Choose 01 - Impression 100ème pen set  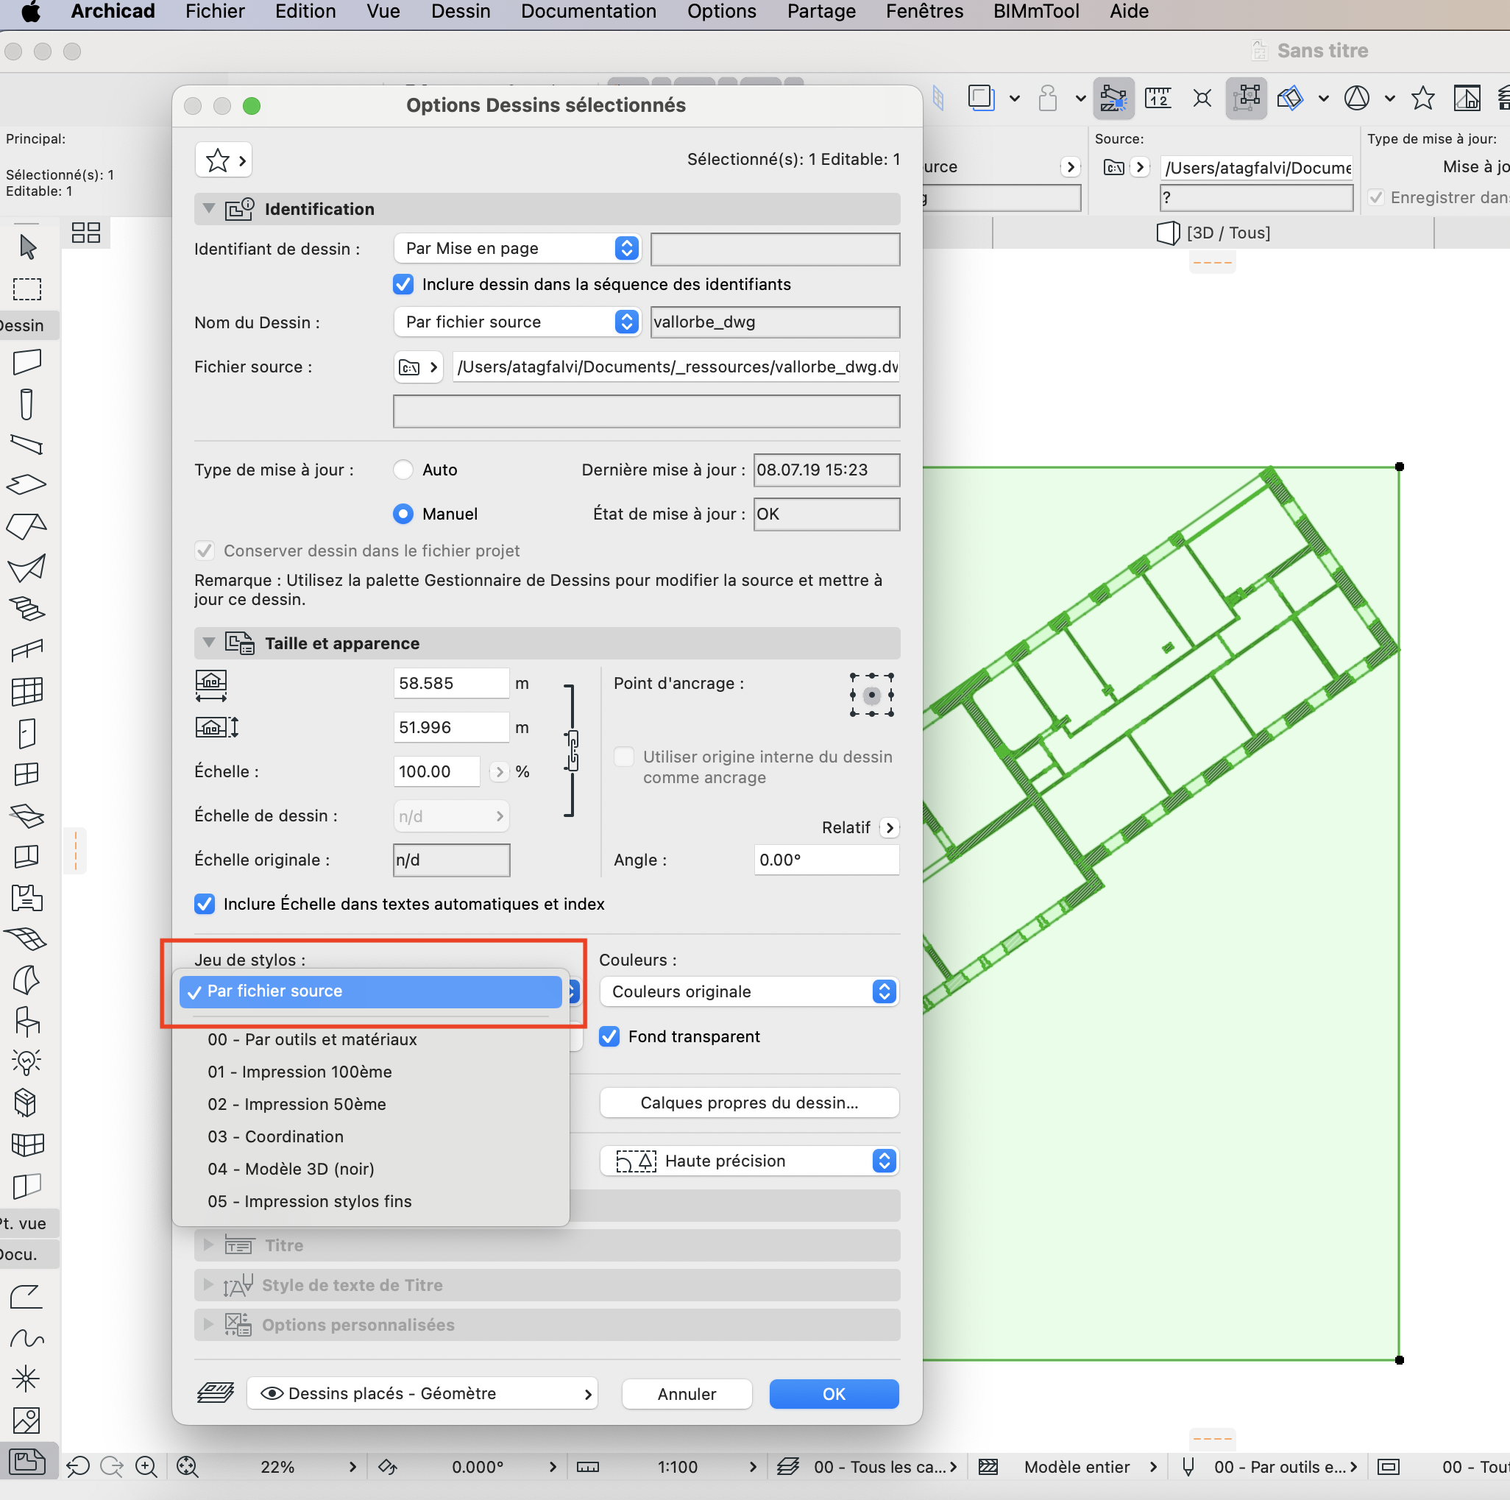[299, 1072]
